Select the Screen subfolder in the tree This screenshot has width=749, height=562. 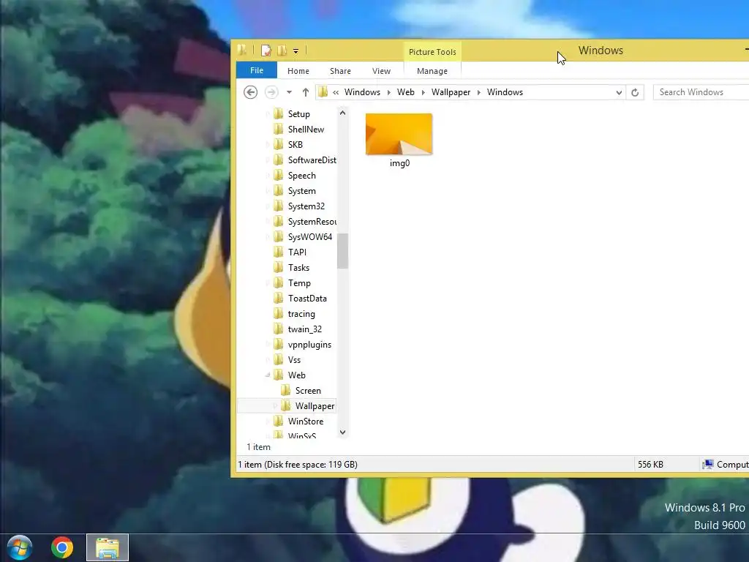pos(308,391)
